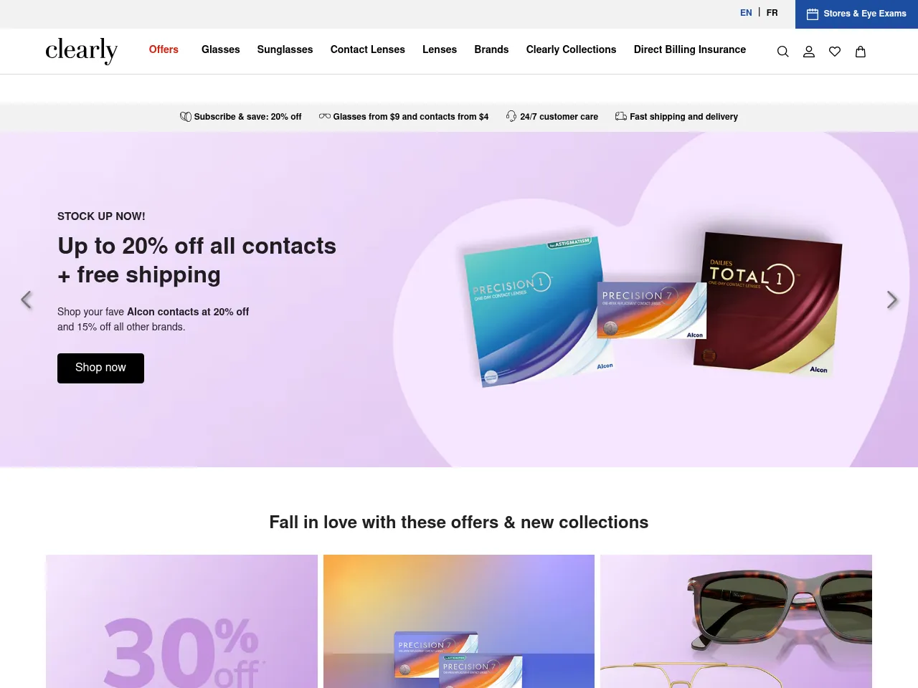Go to previous banner slide arrow
Image resolution: width=918 pixels, height=688 pixels.
[27, 300]
